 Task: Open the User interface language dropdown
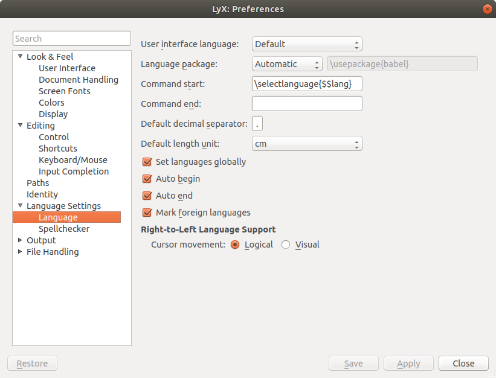(x=306, y=44)
